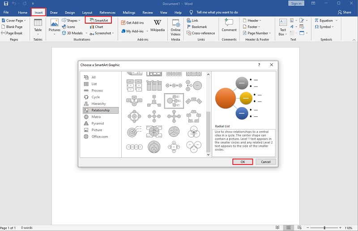The height and width of the screenshot is (231, 358).
Task: Click zoom in plus button
Action: click(x=340, y=227)
